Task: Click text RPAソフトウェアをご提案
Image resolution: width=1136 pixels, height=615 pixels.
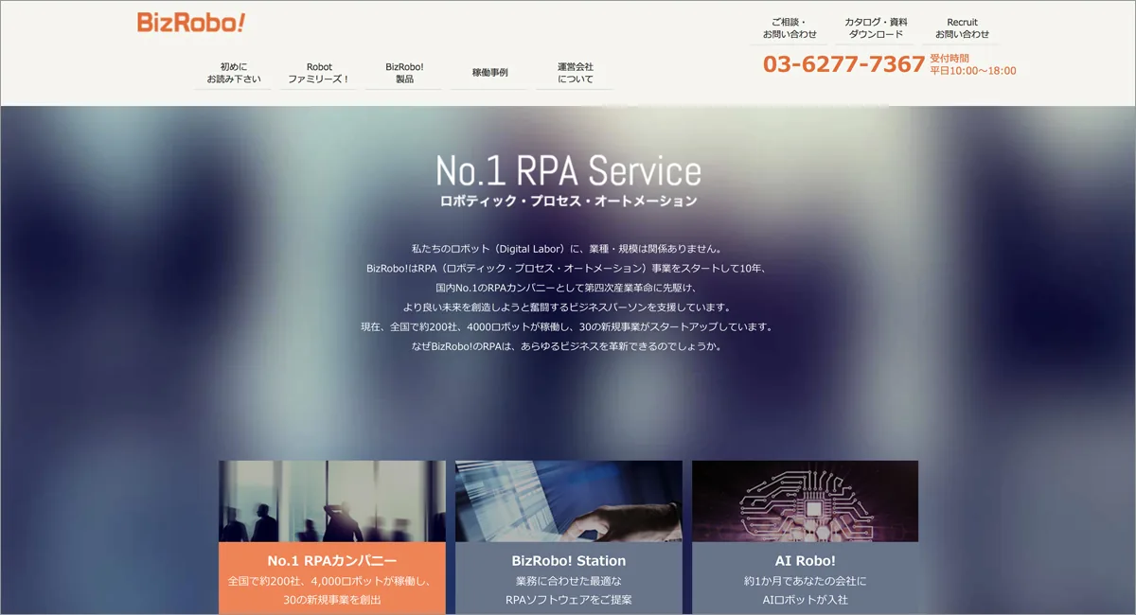Action: pyautogui.click(x=568, y=600)
